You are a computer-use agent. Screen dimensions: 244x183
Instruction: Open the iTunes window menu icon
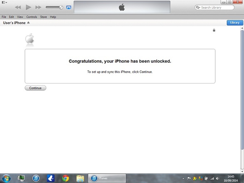(x=4, y=2)
